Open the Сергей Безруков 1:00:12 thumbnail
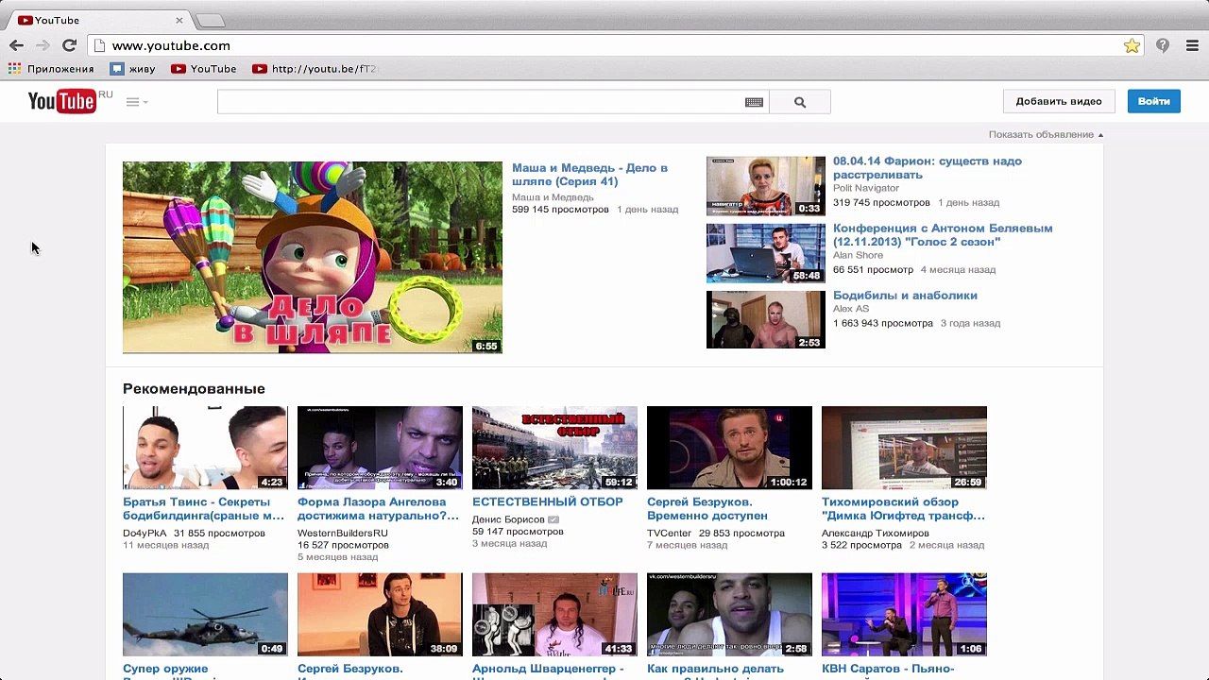The height and width of the screenshot is (680, 1209). (x=729, y=448)
